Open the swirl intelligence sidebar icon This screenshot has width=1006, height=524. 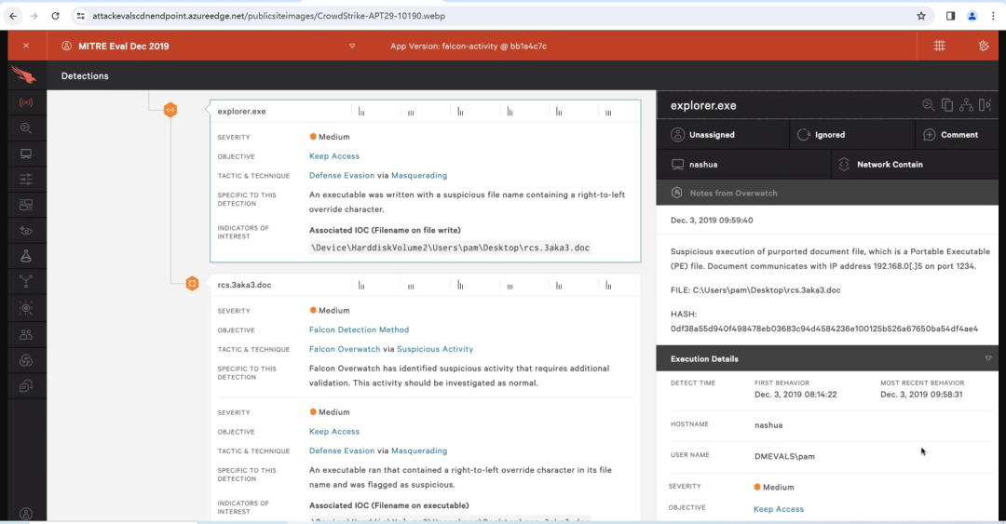[x=26, y=360]
